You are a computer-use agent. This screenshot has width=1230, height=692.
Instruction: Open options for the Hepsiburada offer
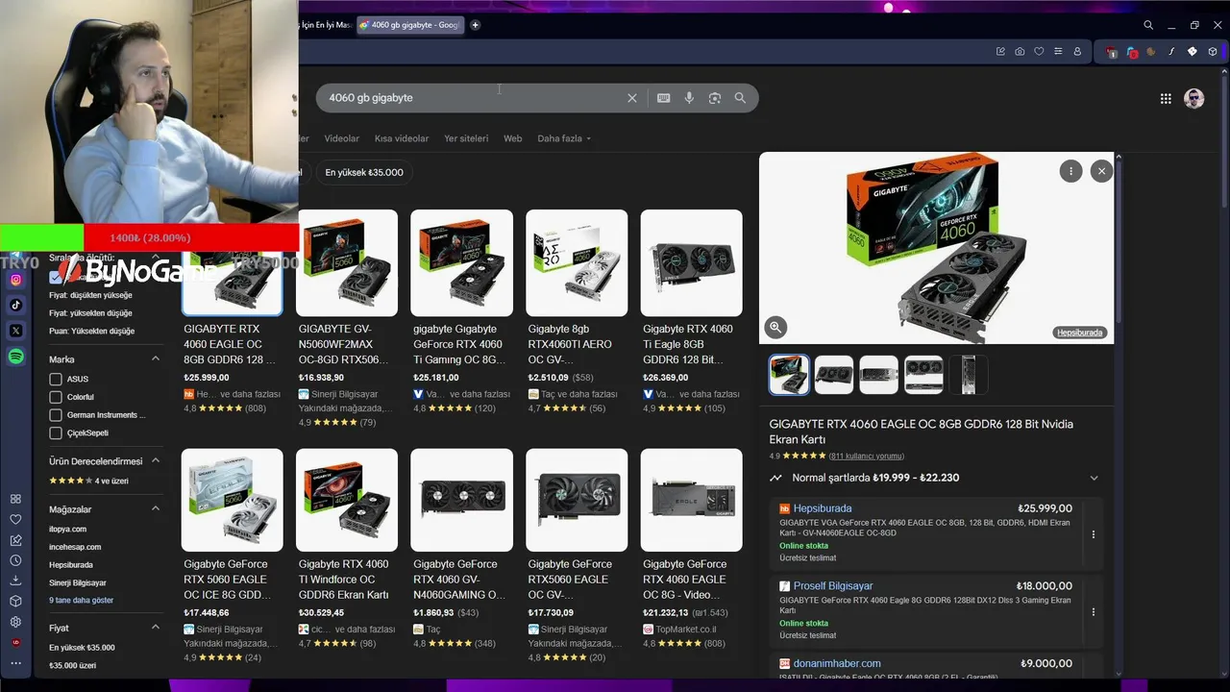(x=1093, y=534)
